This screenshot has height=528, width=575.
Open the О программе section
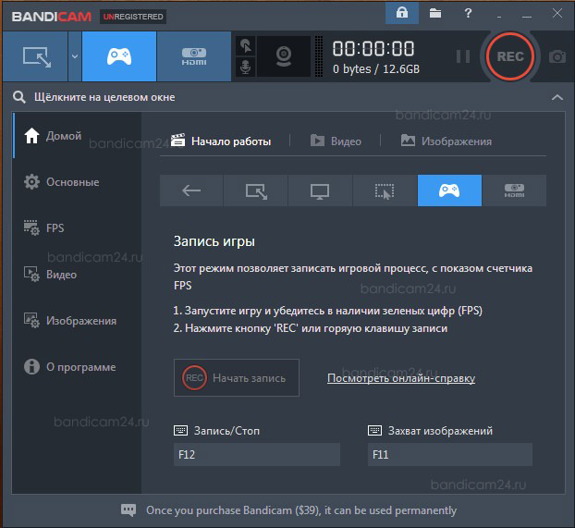77,367
